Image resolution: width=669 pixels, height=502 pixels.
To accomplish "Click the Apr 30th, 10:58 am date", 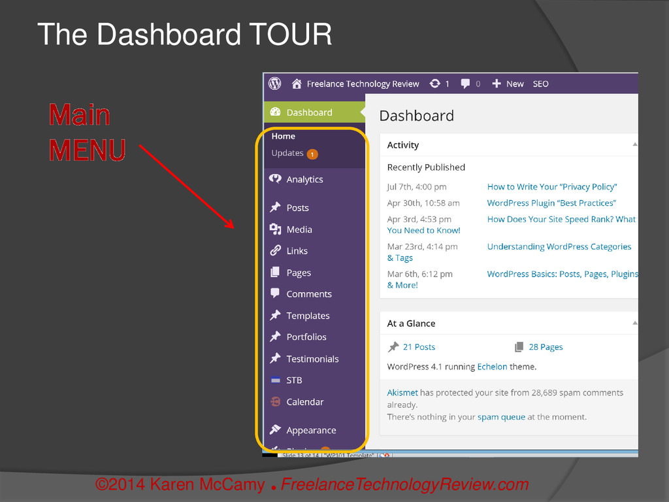I will tap(423, 203).
